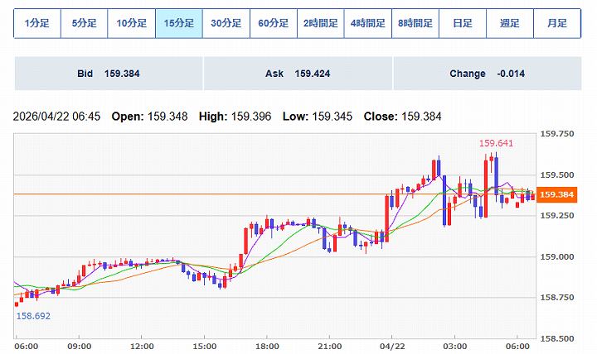
Task: Click the Change -0.014 cell
Action: coord(487,74)
